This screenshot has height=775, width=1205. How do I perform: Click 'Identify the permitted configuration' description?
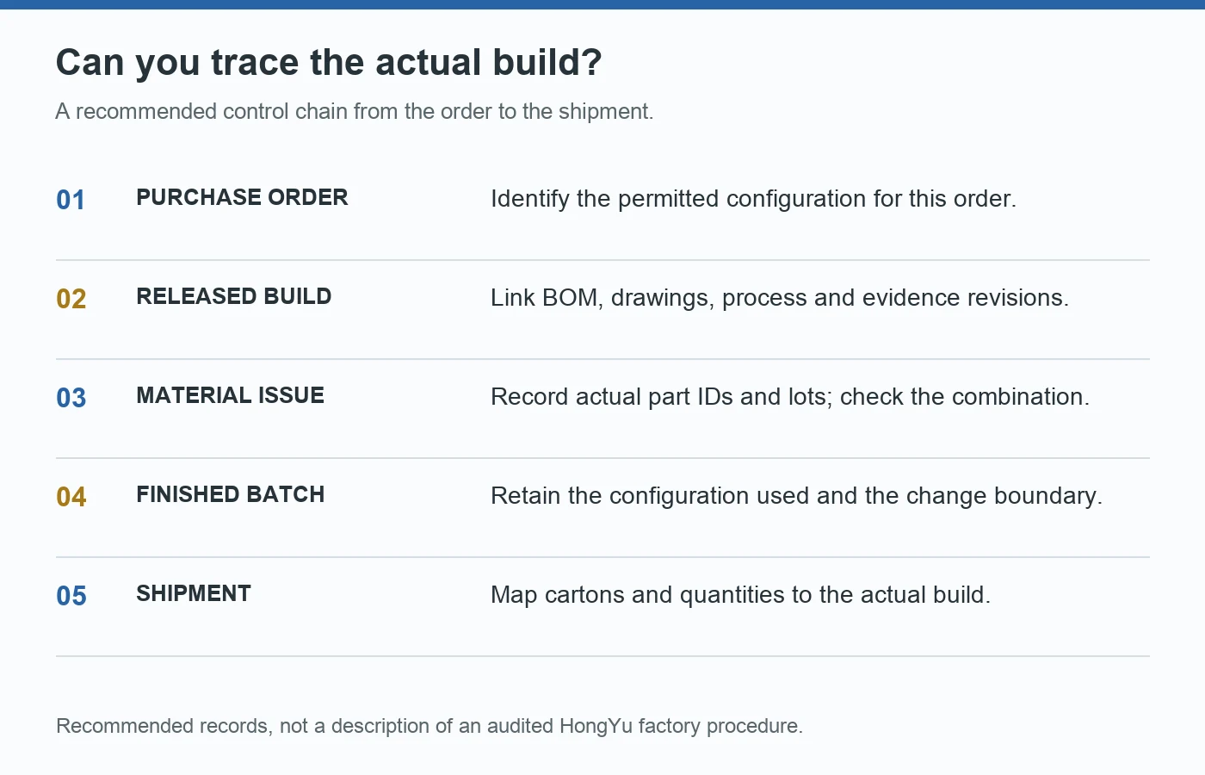pyautogui.click(x=753, y=199)
